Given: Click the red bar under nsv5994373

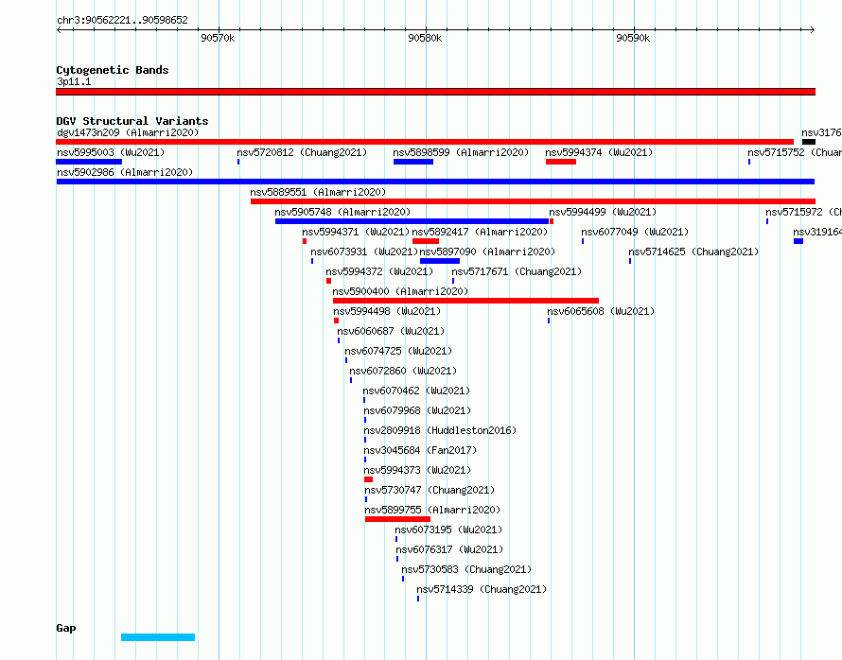Looking at the screenshot, I should pos(368,479).
